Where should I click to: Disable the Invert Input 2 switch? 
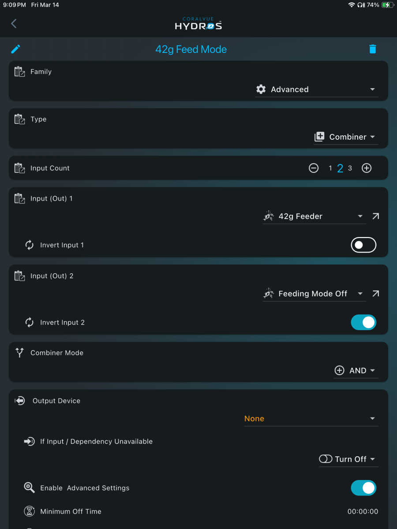[363, 322]
